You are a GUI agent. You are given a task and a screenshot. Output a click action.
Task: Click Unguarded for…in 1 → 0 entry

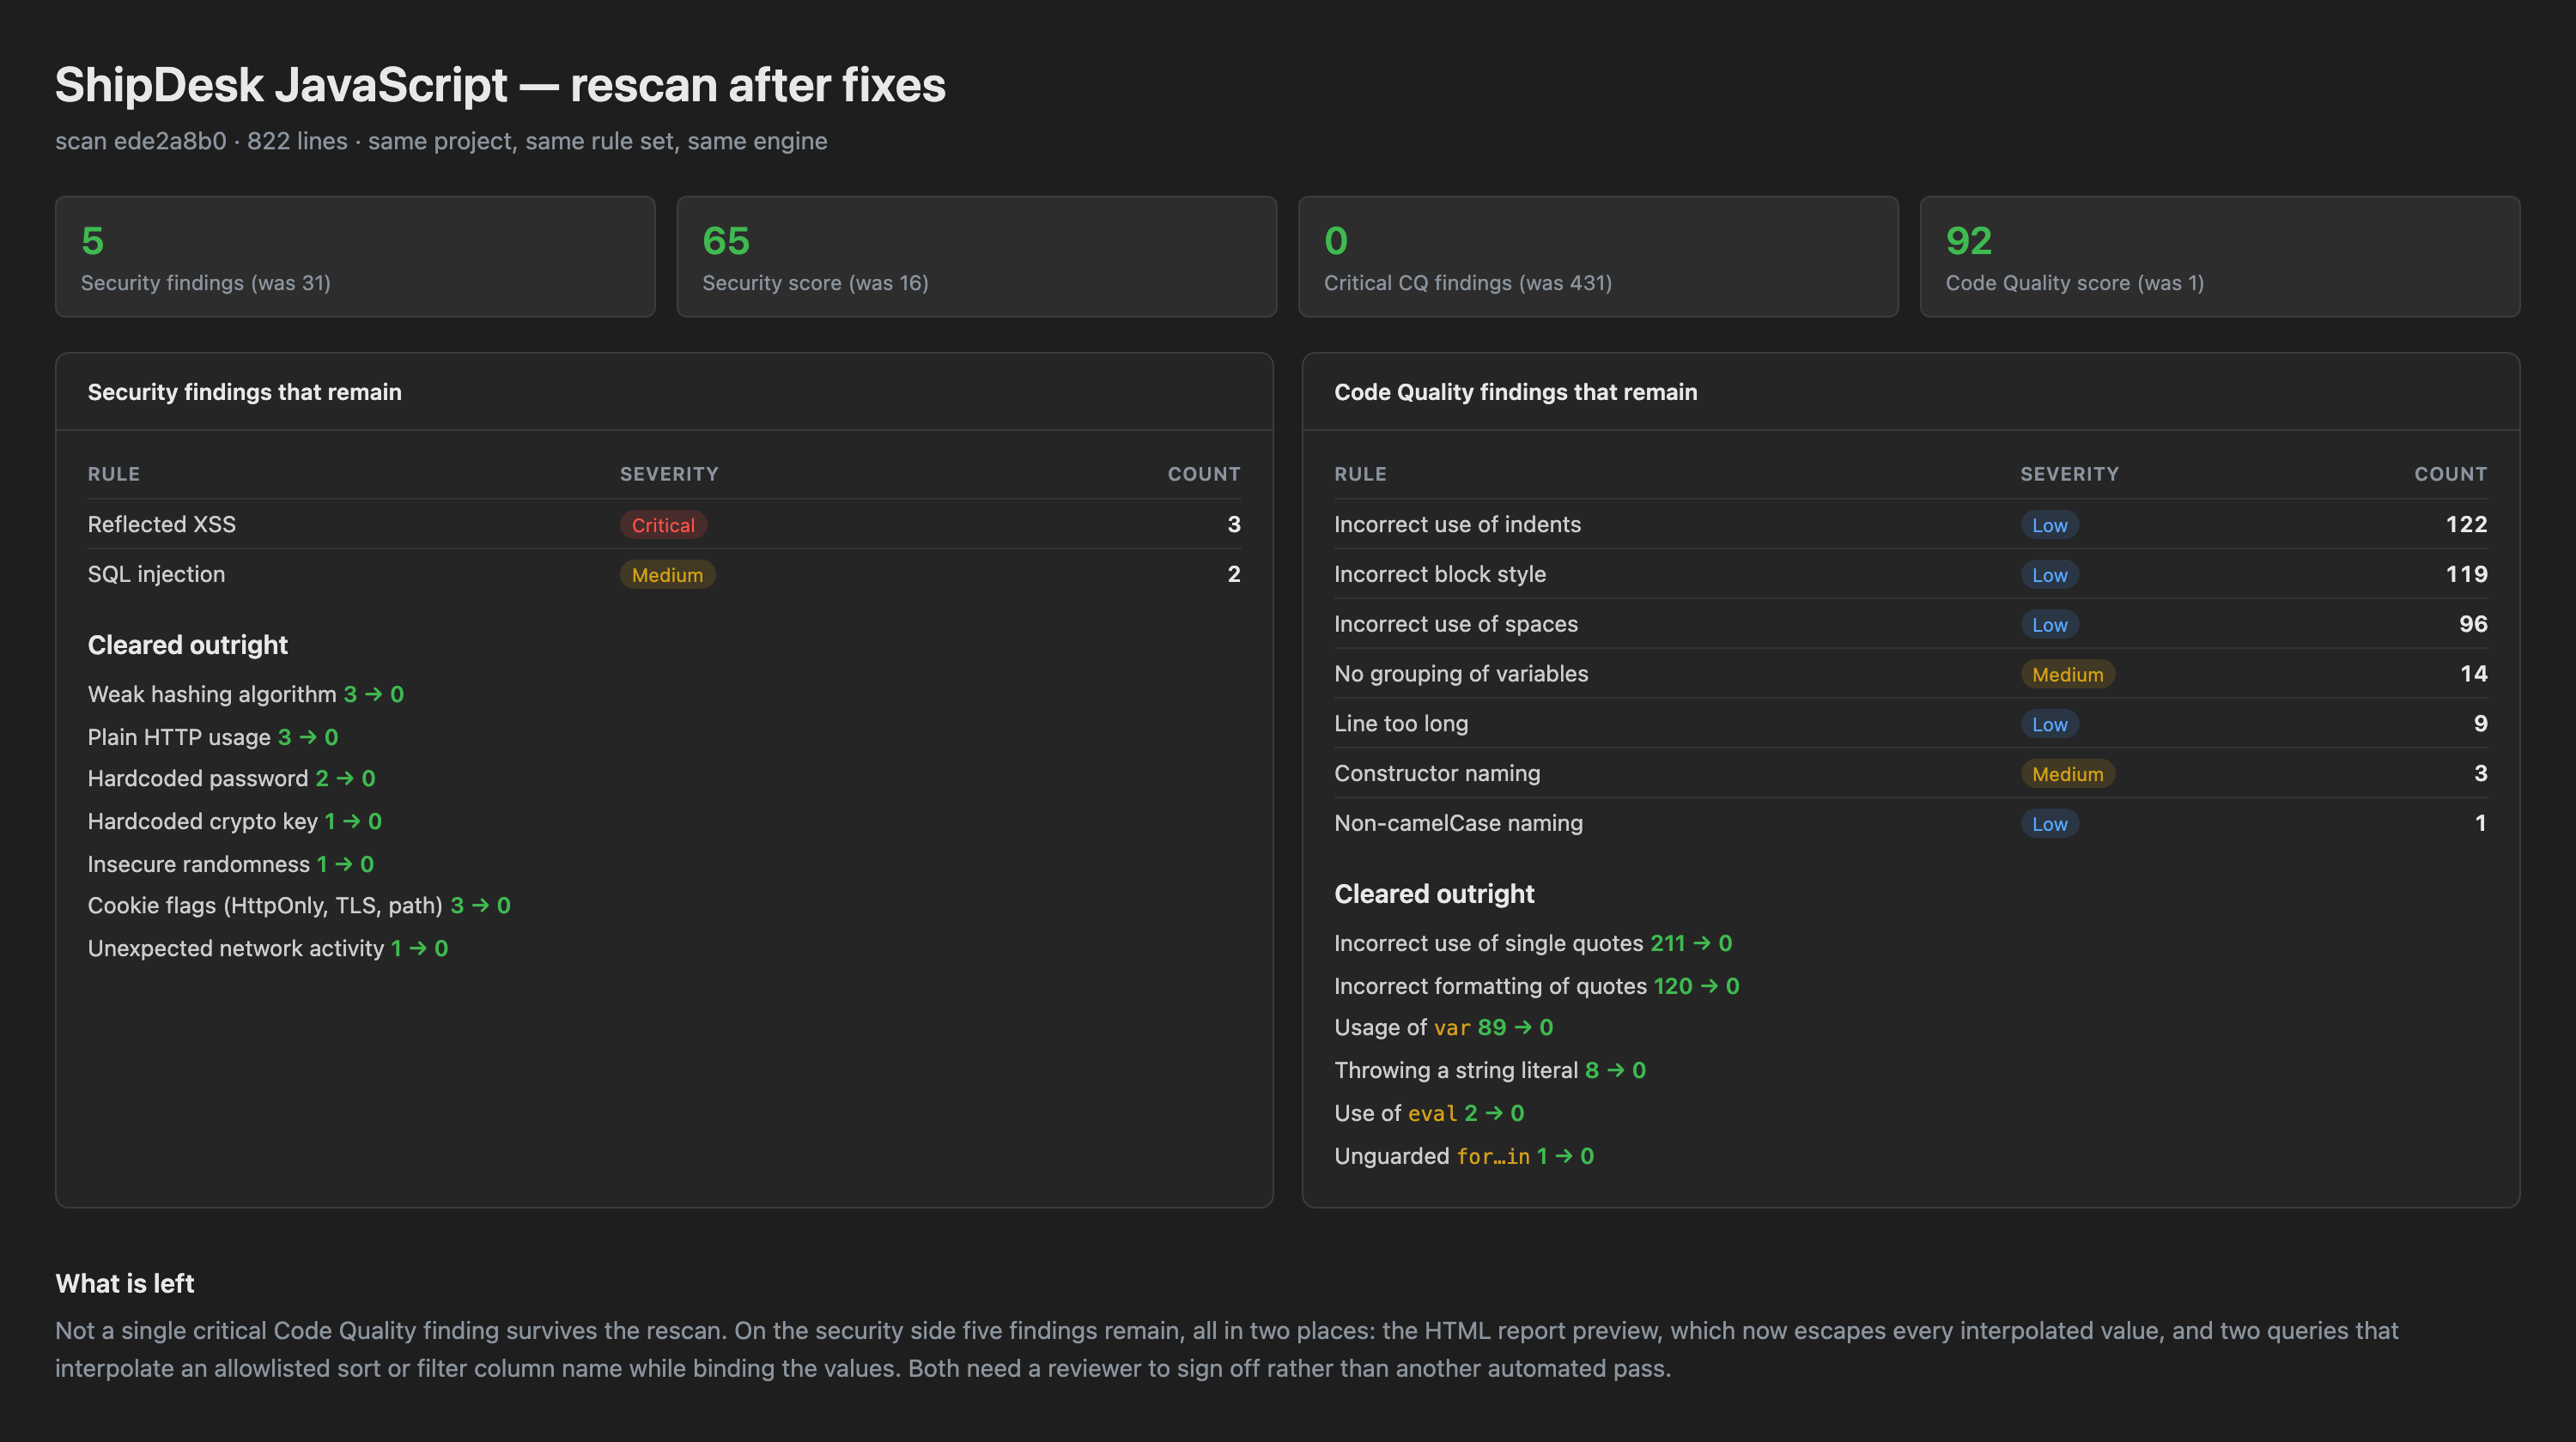click(1464, 1156)
